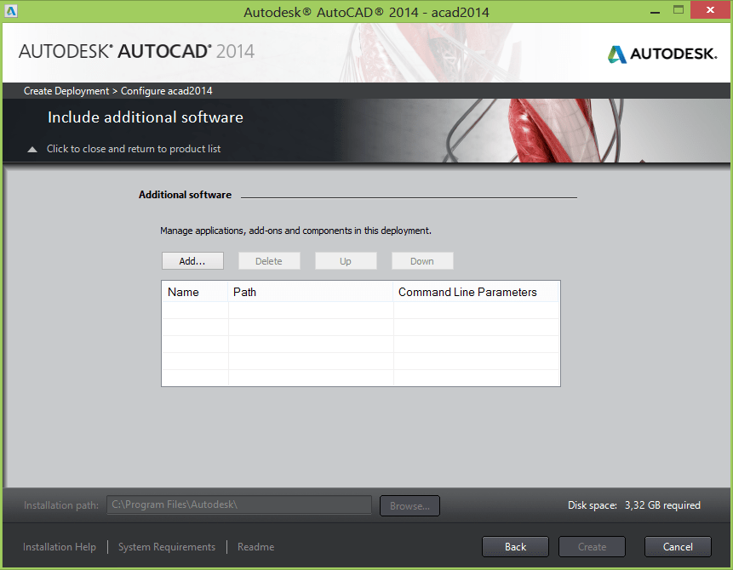Select the Command Line Parameters column header
Viewport: 733px width, 570px height.
(475, 292)
